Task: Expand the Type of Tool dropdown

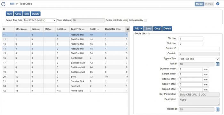Action: [x=199, y=59]
